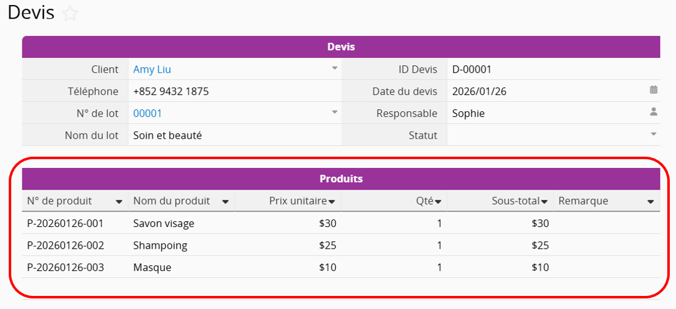Open the Remarque column menu arrow
Image resolution: width=676 pixels, height=309 pixels.
[x=650, y=202]
